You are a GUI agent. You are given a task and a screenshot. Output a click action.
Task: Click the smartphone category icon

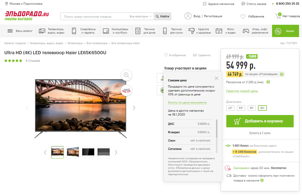74,31
